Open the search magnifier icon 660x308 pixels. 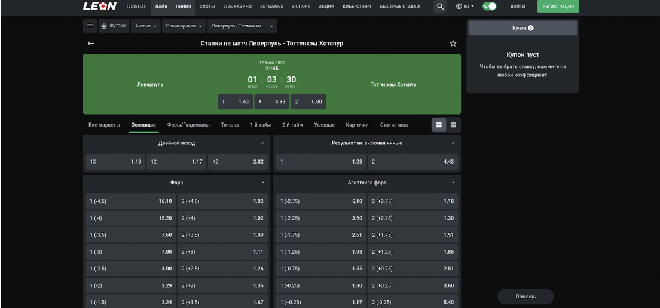(x=440, y=7)
